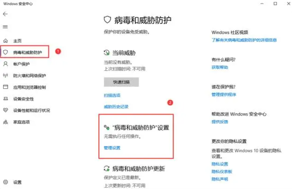Open 了解有关病毒和威胁防护的详细信息 link
Viewport: 292px width, 189px height.
(244, 40)
